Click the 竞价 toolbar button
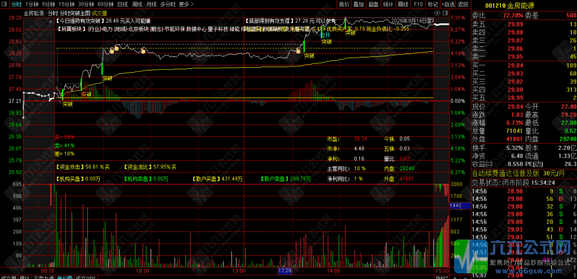Screen dimensions: 577x279 [x=344, y=5]
